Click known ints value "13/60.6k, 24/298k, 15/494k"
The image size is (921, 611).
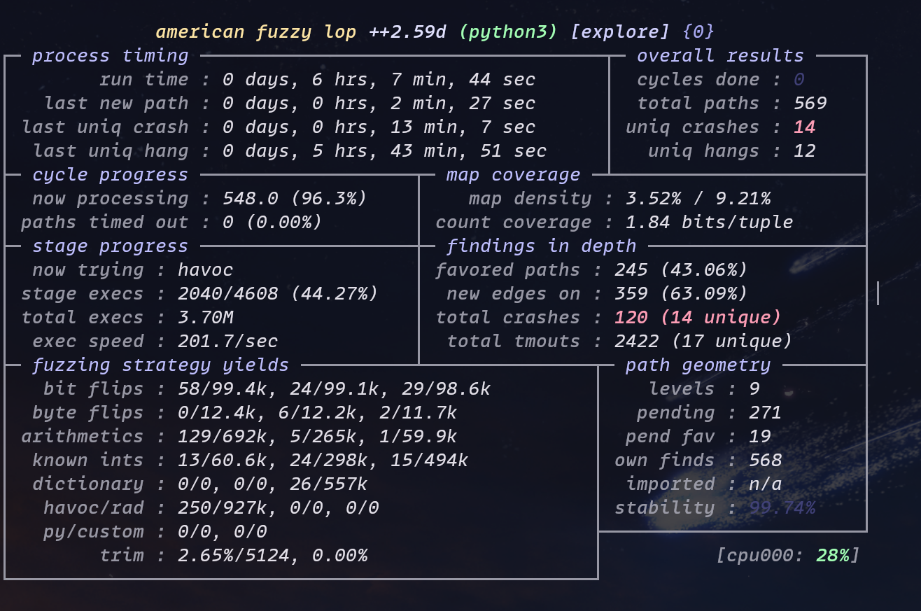click(x=323, y=461)
